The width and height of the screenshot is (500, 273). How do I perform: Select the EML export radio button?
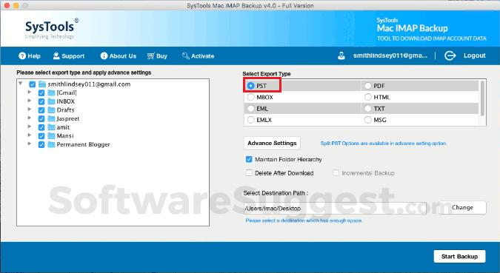251,109
